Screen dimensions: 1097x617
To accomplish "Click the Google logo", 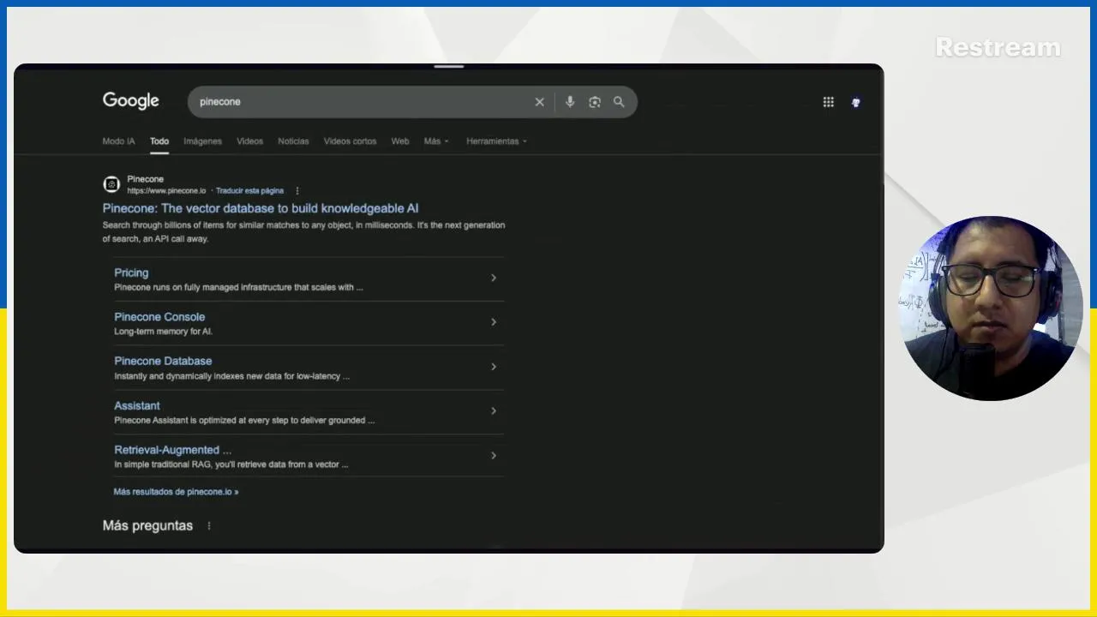I will click(x=130, y=101).
